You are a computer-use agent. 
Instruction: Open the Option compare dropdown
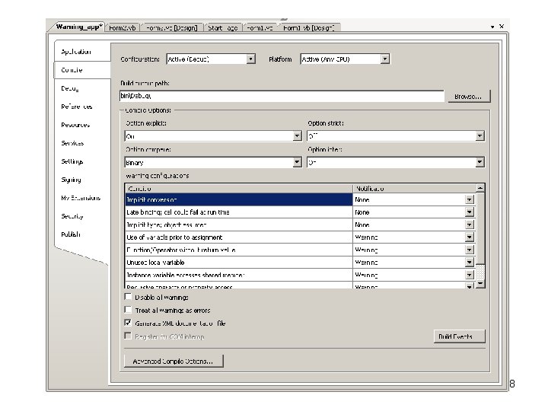pos(297,162)
